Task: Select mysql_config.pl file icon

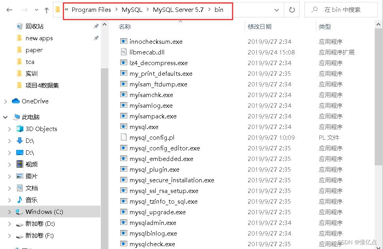Action: tap(124, 137)
